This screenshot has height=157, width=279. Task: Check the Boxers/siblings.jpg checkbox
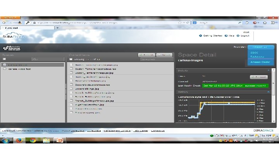coord(71,88)
